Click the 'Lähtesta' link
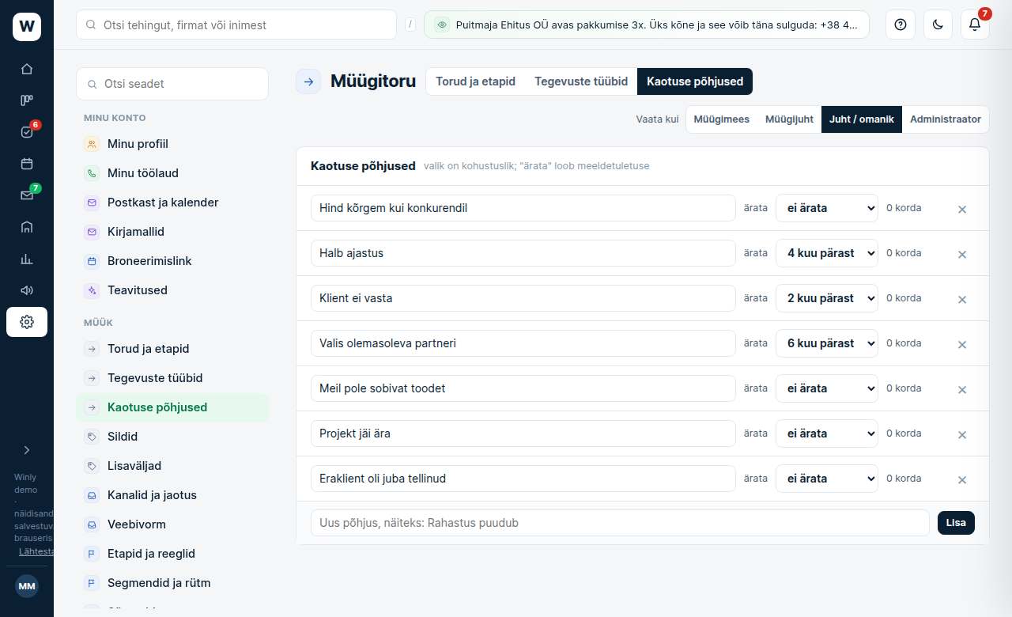 (x=36, y=551)
